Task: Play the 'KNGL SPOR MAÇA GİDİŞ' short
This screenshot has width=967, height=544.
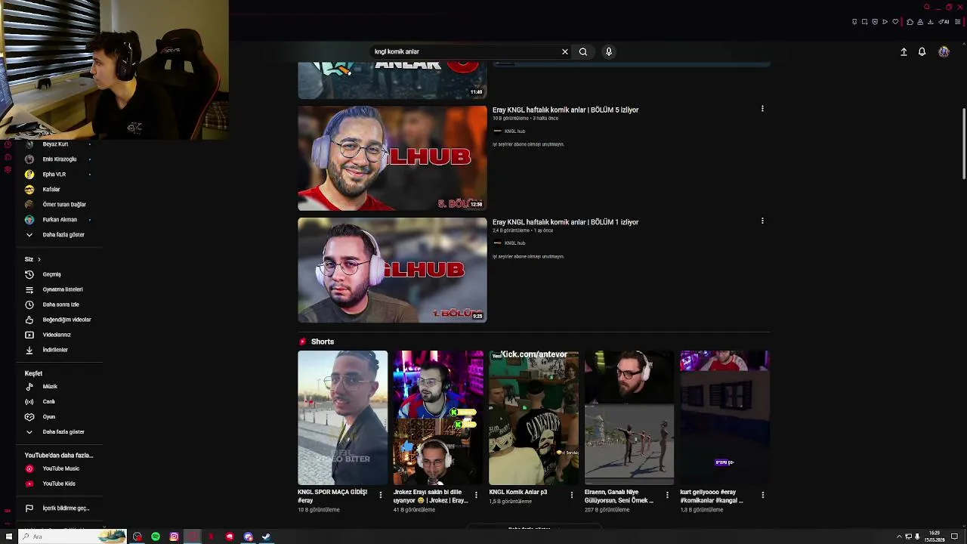Action: click(342, 418)
